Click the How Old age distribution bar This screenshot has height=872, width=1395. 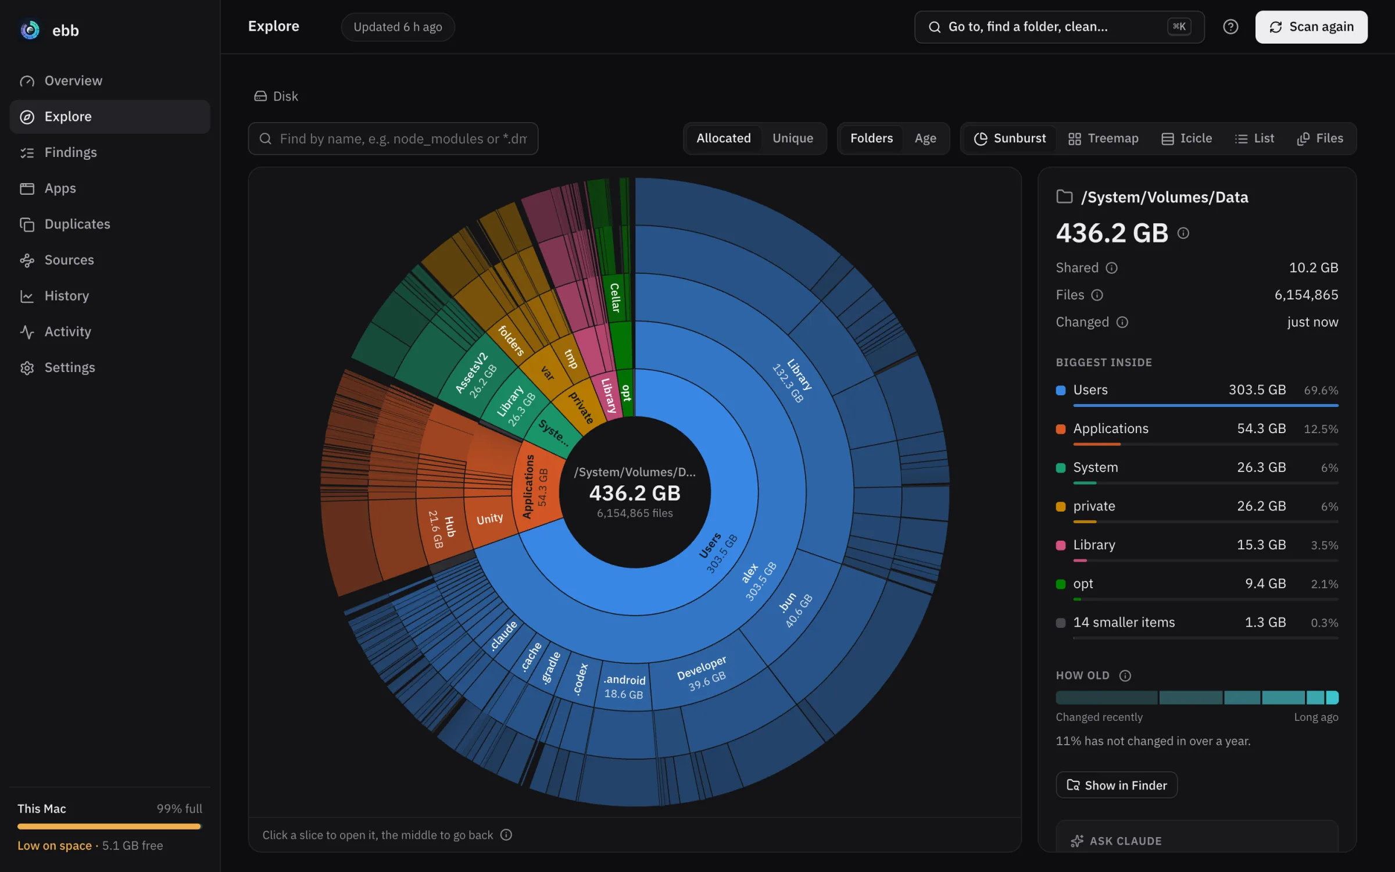(x=1197, y=698)
